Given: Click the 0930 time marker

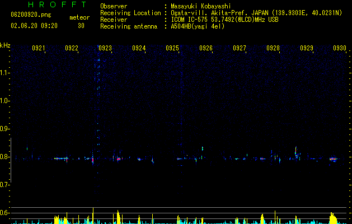Looking at the screenshot, I should click(340, 48).
